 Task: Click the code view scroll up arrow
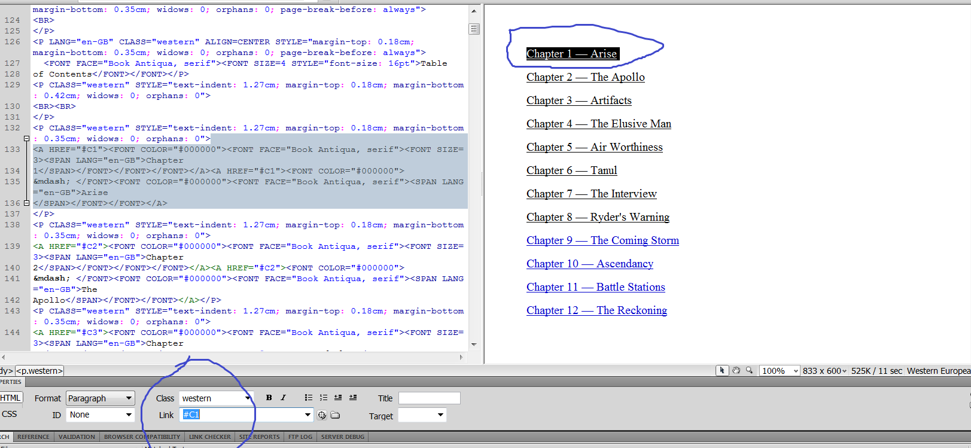coord(474,11)
